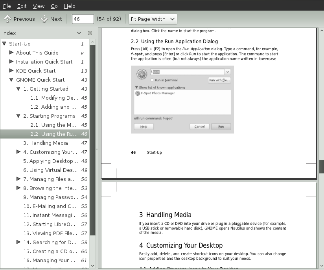Expand the 8. Browsing the Inte... arrow

click(18, 188)
